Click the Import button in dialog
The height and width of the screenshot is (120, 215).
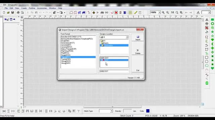pos(138,38)
